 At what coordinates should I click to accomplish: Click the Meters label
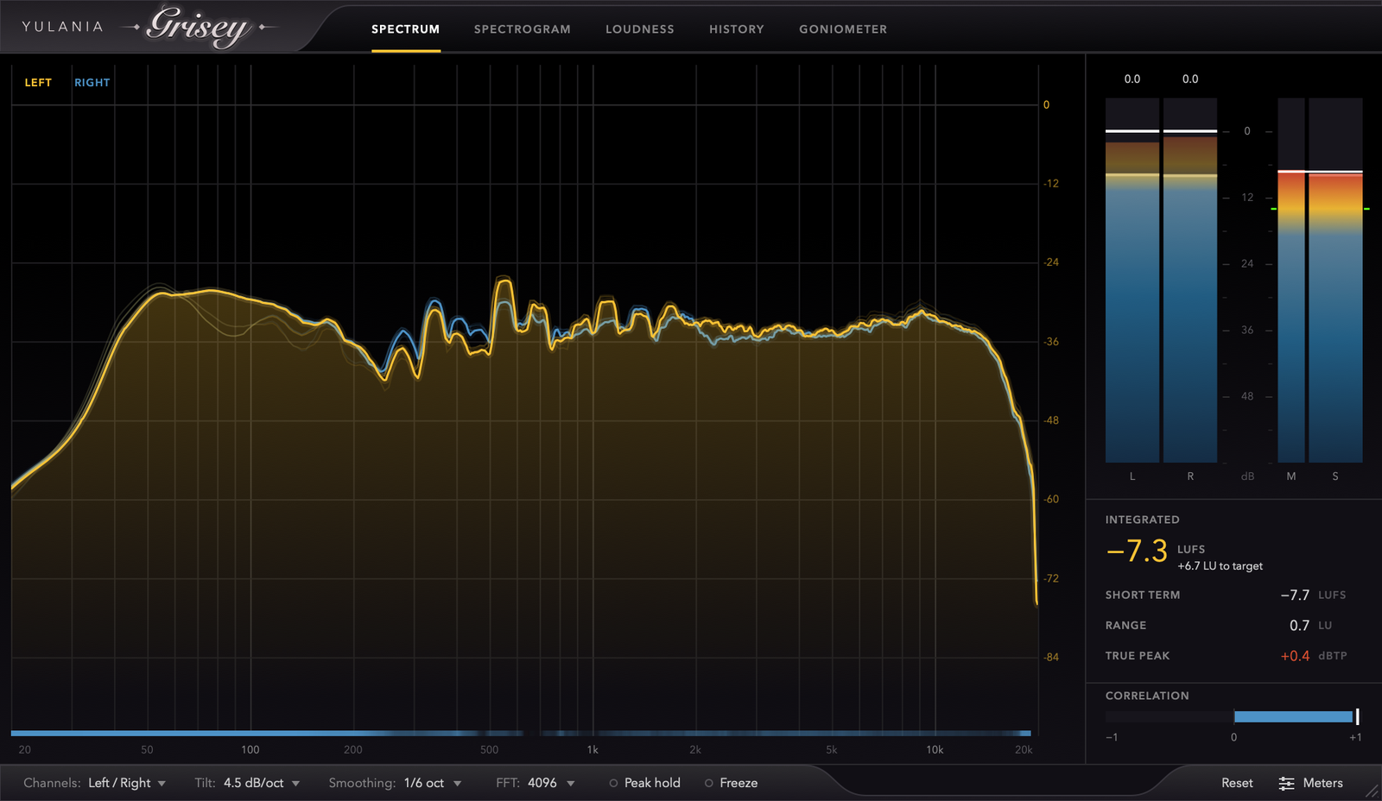click(x=1322, y=783)
